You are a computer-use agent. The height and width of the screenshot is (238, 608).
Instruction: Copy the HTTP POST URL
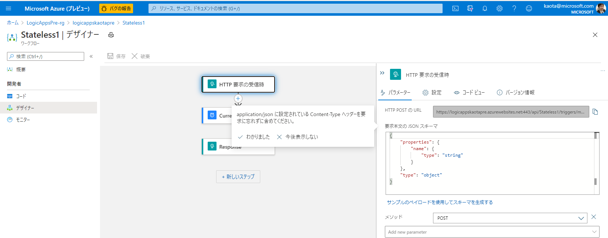[x=595, y=112]
